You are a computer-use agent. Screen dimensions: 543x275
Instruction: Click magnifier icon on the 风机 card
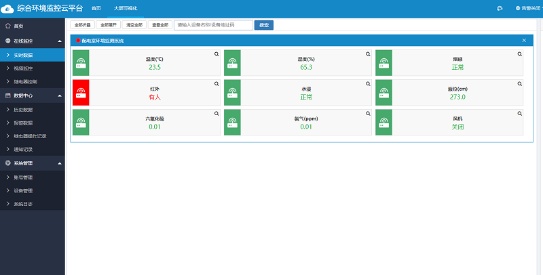click(x=520, y=113)
